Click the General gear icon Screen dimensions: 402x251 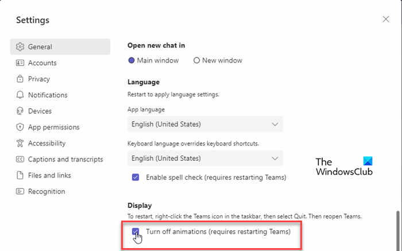pyautogui.click(x=20, y=47)
